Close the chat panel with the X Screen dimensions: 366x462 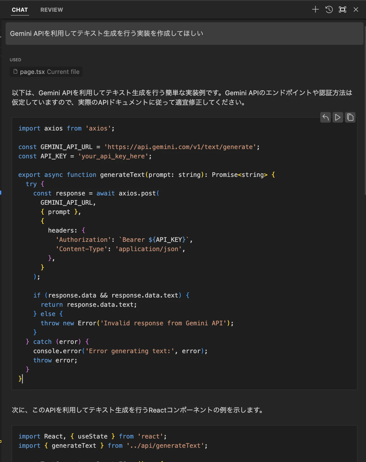click(356, 10)
